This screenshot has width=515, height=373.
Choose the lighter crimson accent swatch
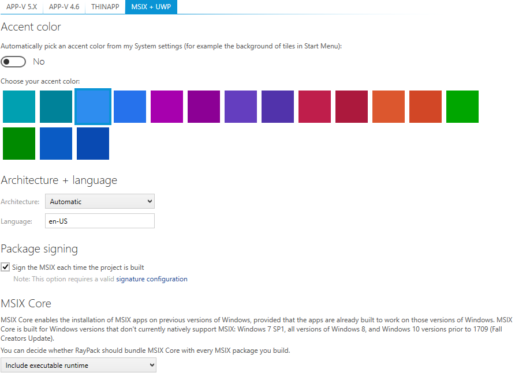315,107
